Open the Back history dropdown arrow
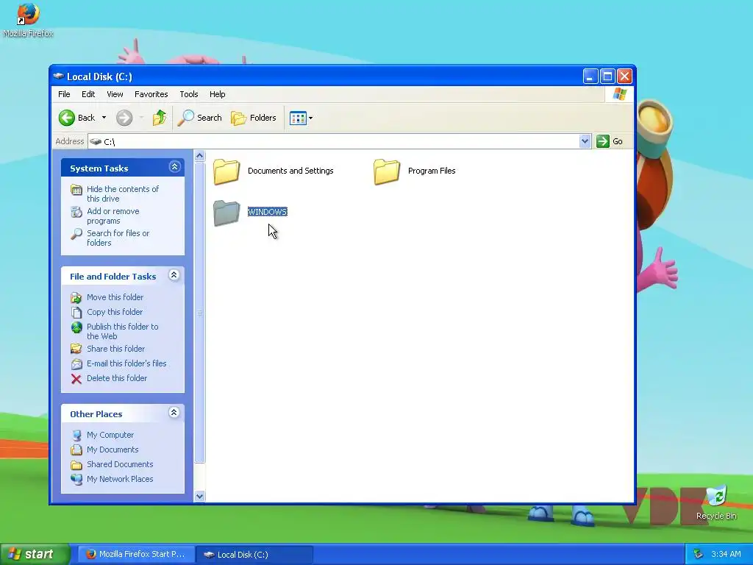The height and width of the screenshot is (565, 753). [x=104, y=118]
